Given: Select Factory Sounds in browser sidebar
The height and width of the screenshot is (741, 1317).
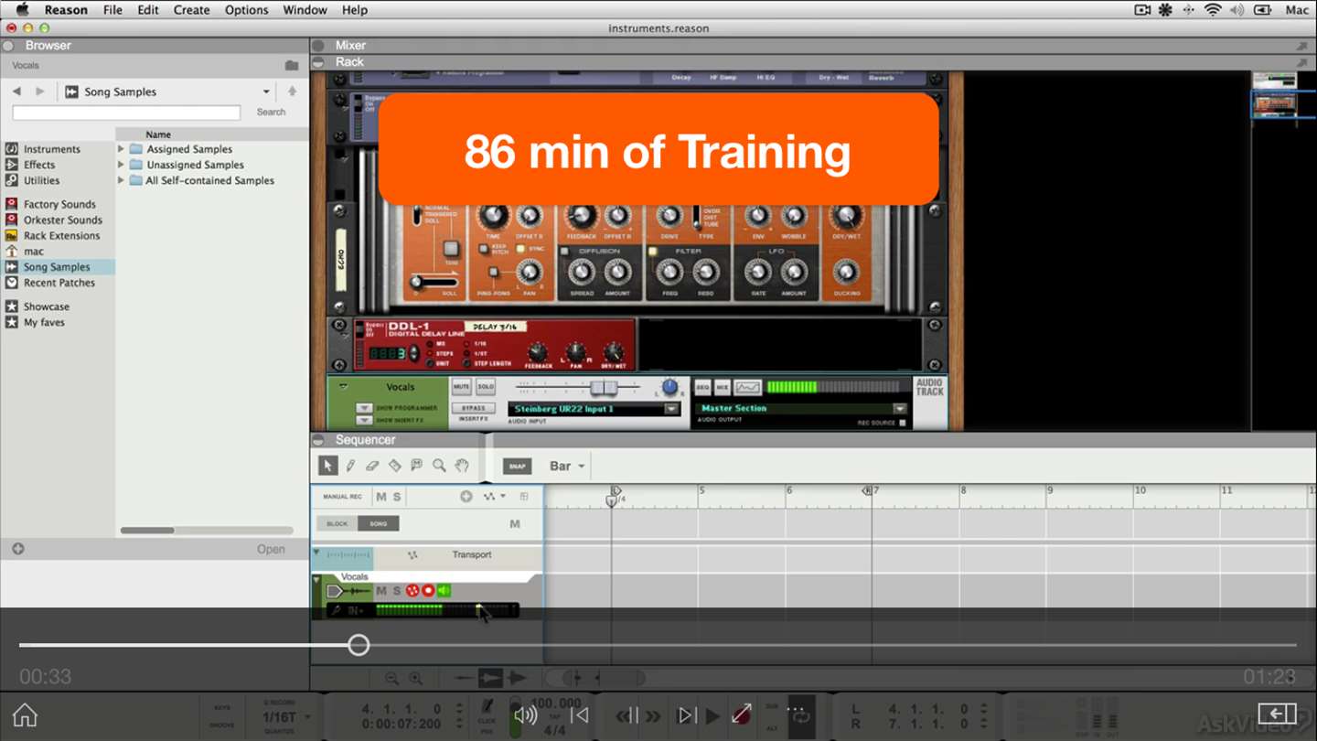Looking at the screenshot, I should point(59,204).
